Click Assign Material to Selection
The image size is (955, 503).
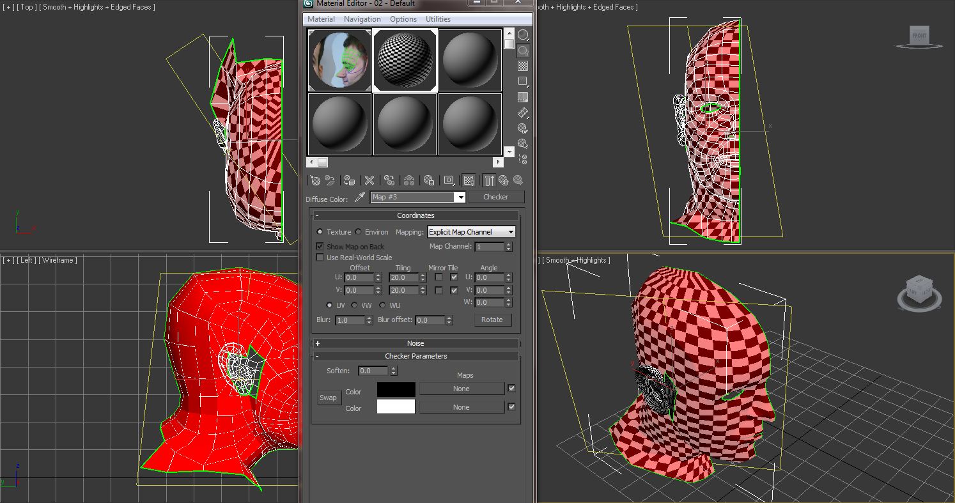[349, 180]
